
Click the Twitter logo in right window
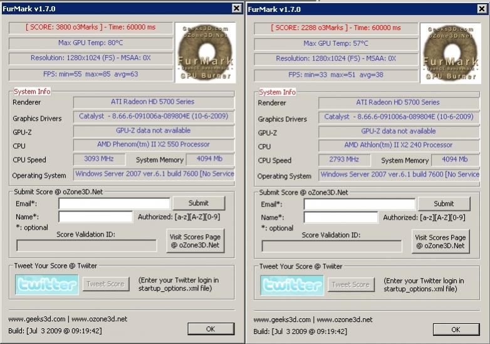[x=292, y=285]
